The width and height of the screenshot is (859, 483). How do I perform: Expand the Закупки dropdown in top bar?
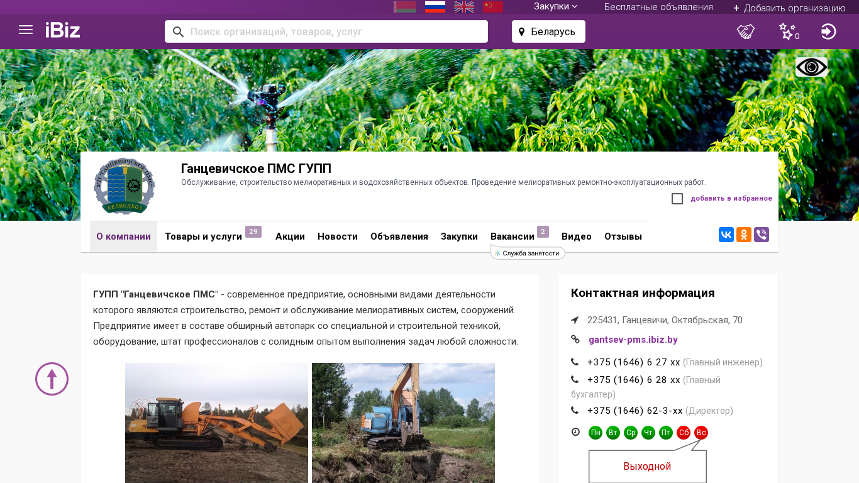(556, 7)
